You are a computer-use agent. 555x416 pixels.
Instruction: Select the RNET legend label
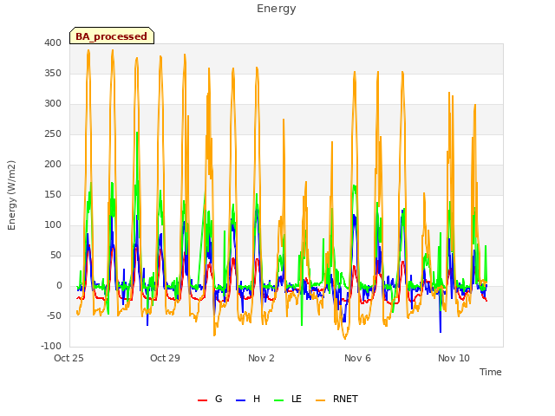pyautogui.click(x=345, y=399)
